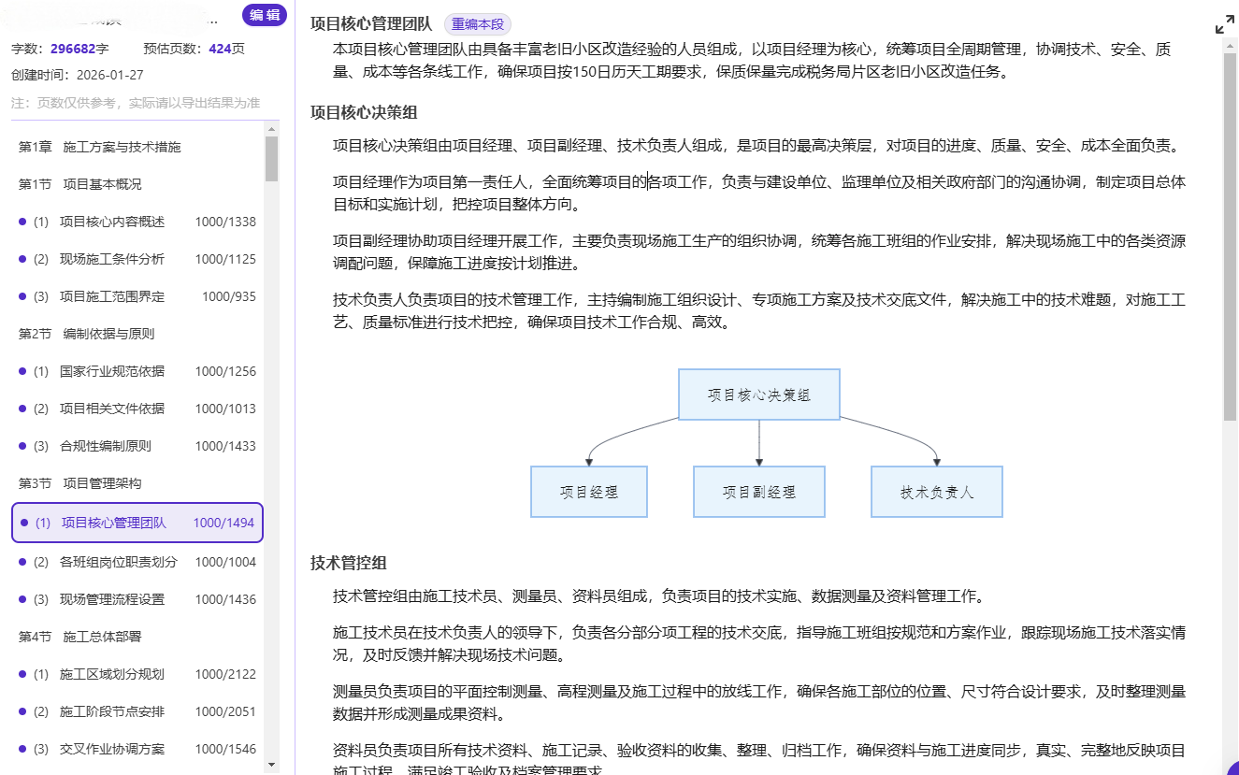Click paragraph starting 技术负责人负责项目的技术管理

759,311
